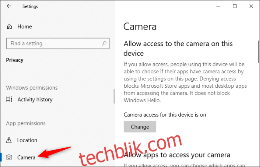This screenshot has height=167, width=260.
Task: Close the Settings window
Action: pos(251,6)
